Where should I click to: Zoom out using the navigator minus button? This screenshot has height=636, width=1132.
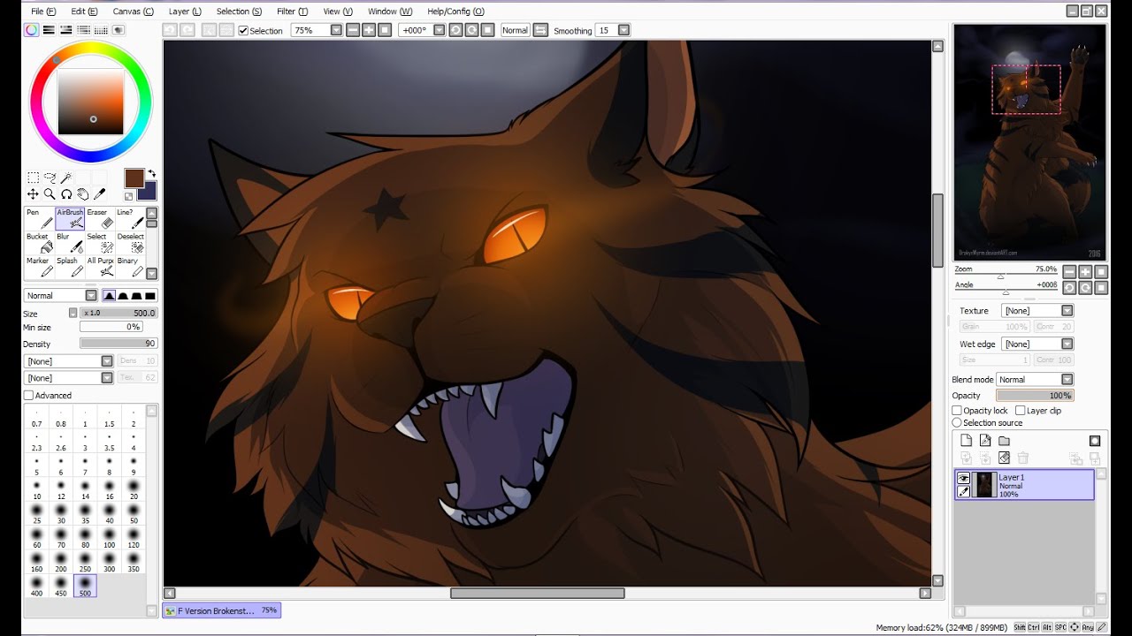1069,272
